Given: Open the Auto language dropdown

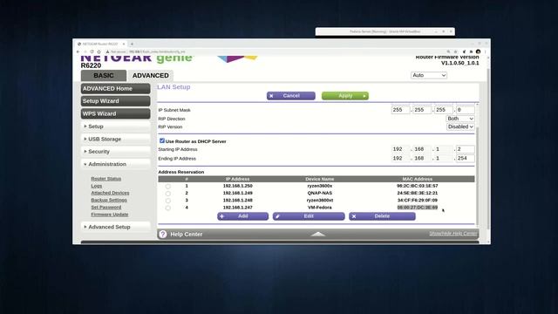Looking at the screenshot, I should click(x=429, y=75).
